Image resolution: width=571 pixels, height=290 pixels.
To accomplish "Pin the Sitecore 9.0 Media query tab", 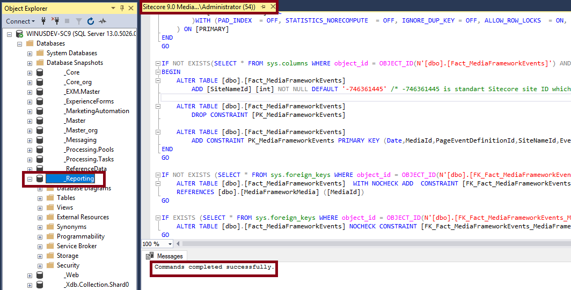I will [x=263, y=7].
